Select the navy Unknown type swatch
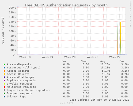Screen dimensions: 133x106 5,97
